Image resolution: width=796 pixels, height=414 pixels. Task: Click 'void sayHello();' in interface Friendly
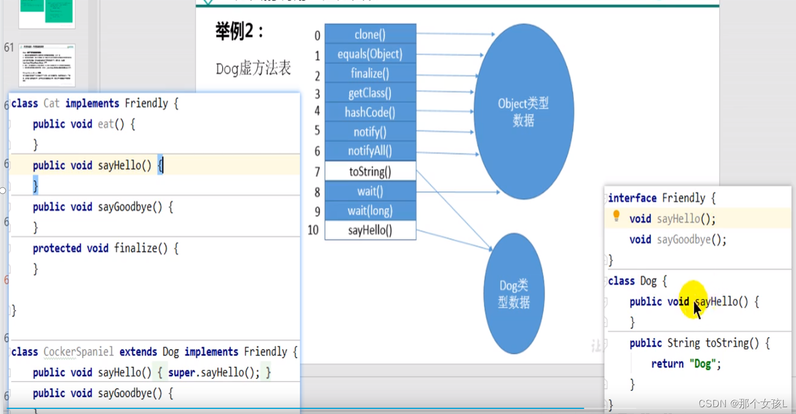pyautogui.click(x=672, y=219)
